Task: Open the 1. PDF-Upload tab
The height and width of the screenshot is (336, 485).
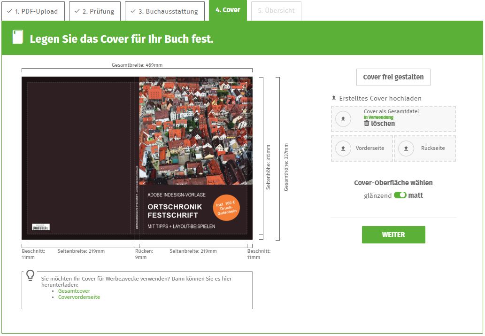Action: [x=33, y=11]
